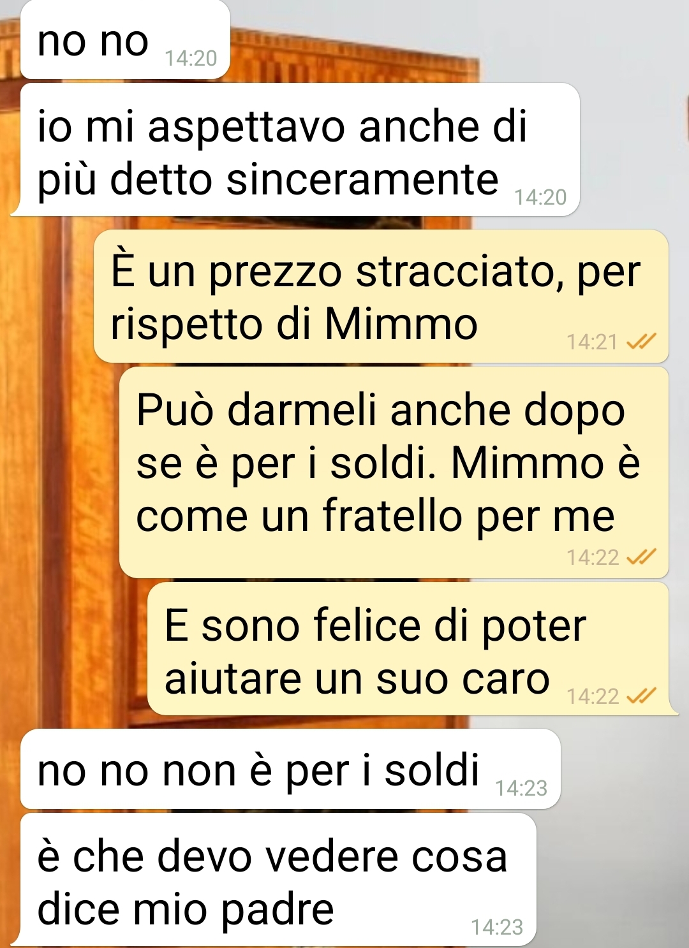
Task: Select the 'Può darmeli anche dopo' message
Action: click(394, 472)
